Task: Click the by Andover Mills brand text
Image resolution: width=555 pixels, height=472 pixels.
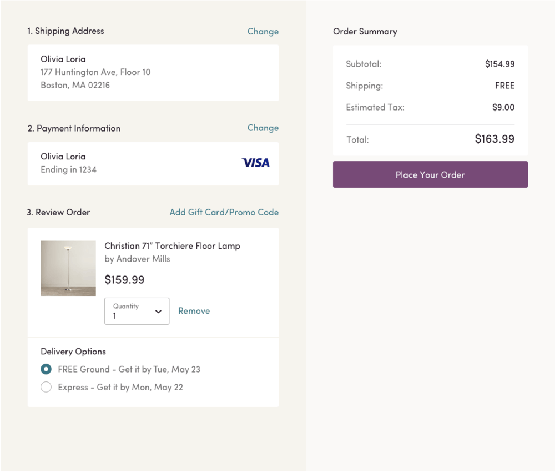Action: (x=137, y=259)
